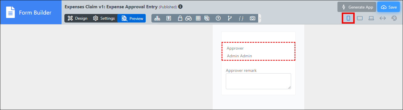Open the curly braces JSON icon
Image resolution: width=403 pixels, height=110 pixels.
coord(241,18)
